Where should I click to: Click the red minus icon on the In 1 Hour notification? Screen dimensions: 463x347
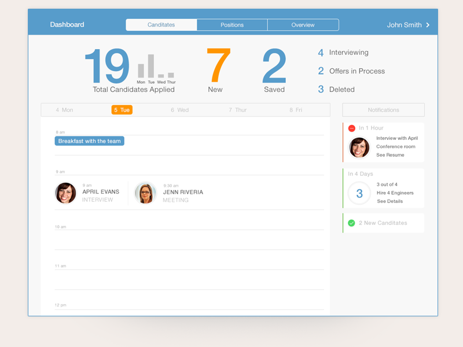351,128
